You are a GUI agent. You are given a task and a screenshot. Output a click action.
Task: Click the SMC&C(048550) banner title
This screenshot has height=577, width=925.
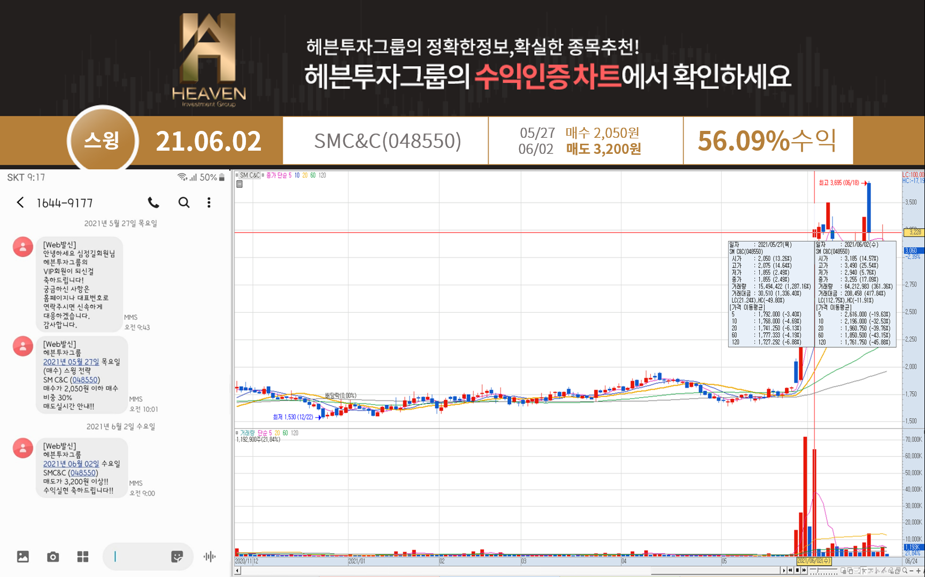coord(388,141)
